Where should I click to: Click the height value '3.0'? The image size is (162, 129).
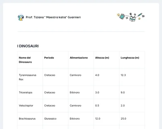click(x=97, y=92)
